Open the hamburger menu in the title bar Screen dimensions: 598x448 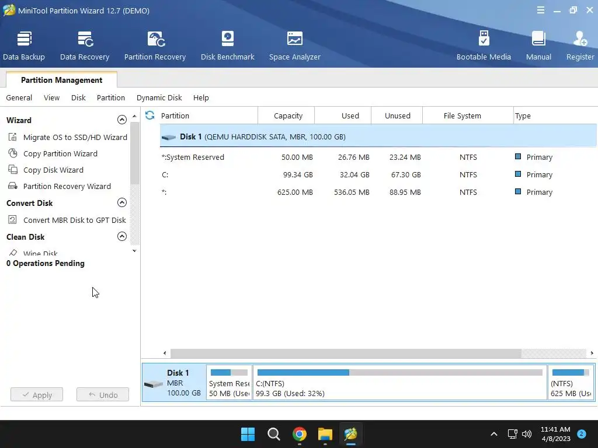coord(540,10)
